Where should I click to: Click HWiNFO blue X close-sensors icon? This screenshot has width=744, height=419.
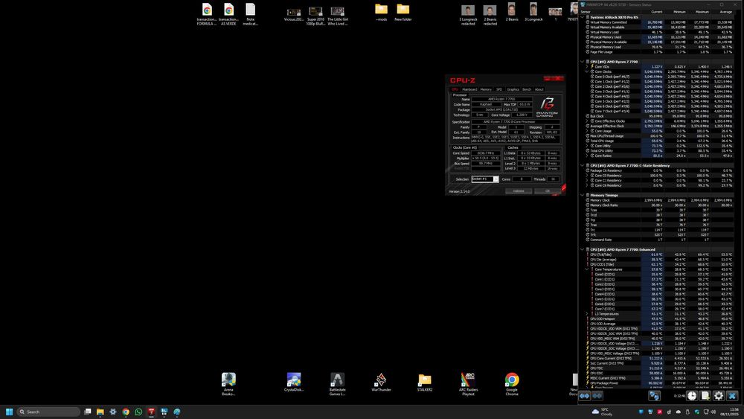[x=732, y=395]
